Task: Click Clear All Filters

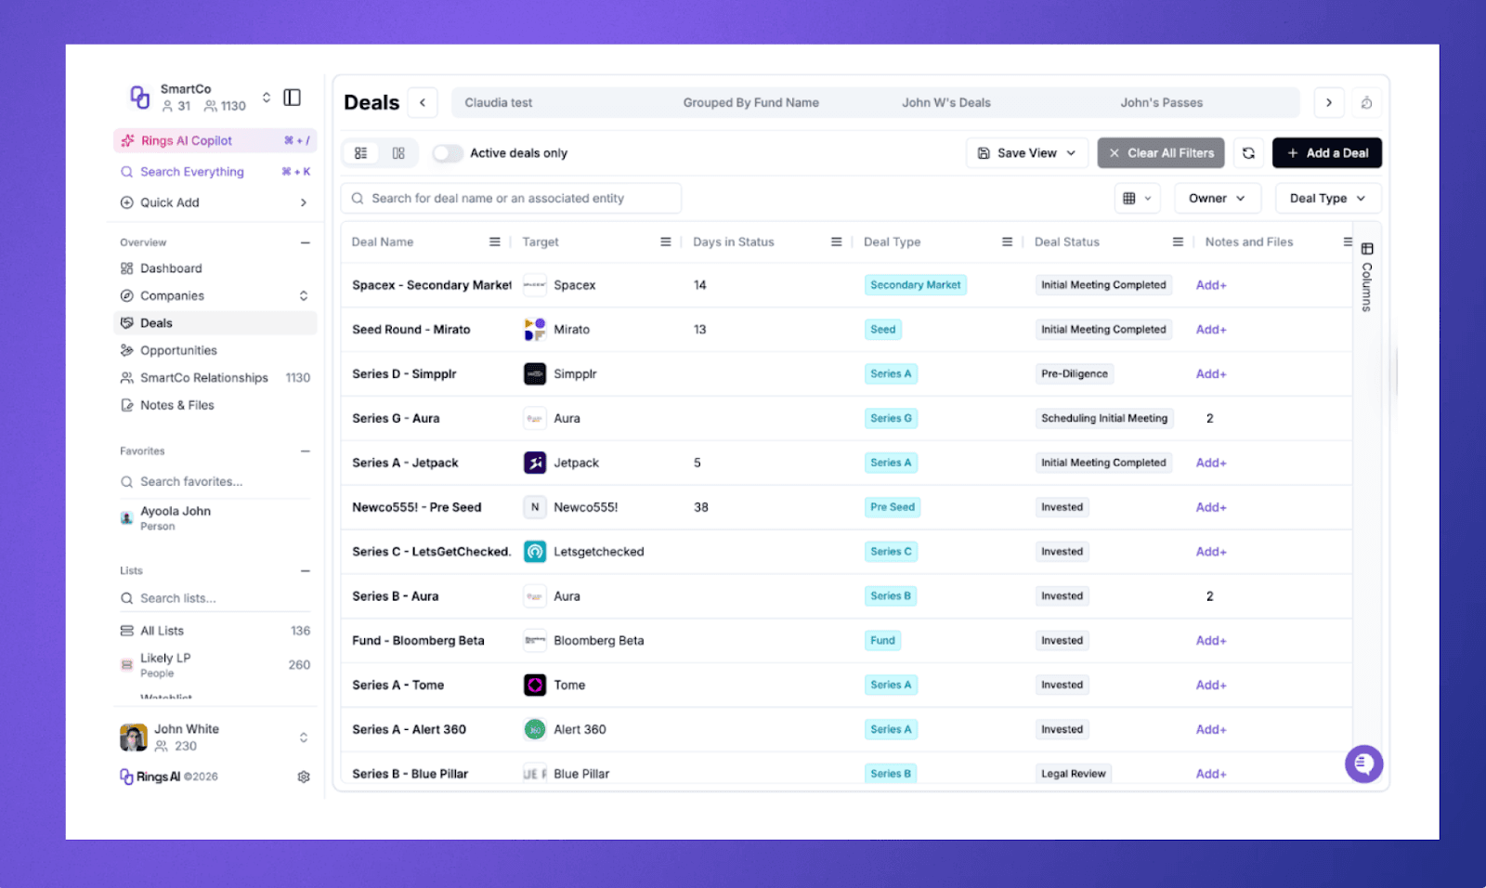Action: [1160, 152]
